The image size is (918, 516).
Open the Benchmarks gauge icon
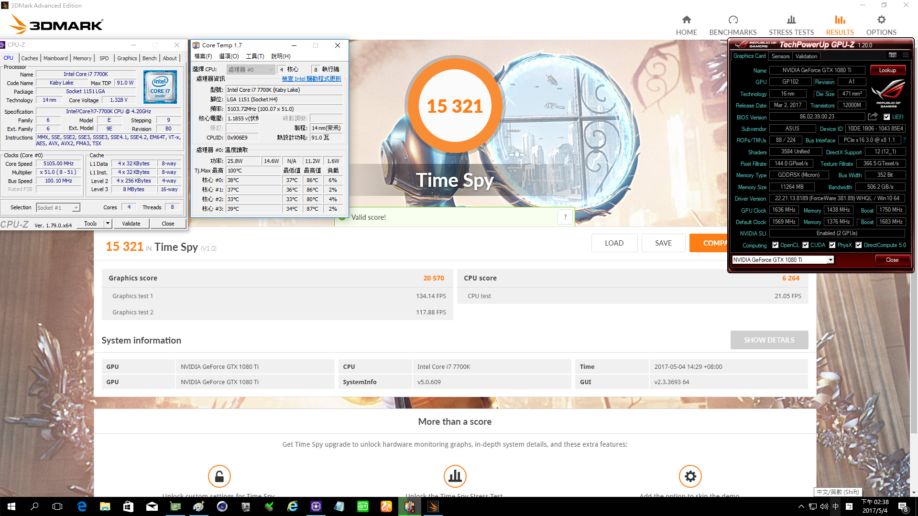click(733, 20)
